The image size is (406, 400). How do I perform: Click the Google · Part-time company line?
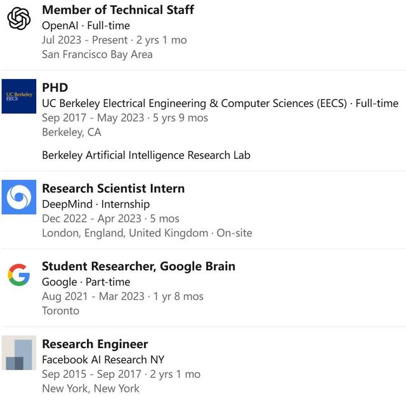pyautogui.click(x=86, y=282)
